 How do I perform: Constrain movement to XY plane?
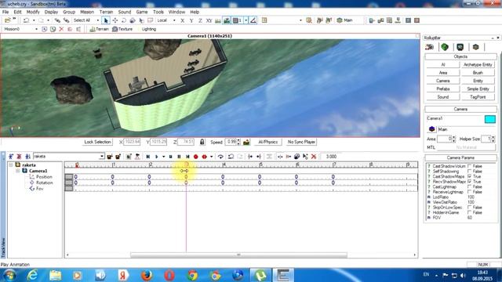209,20
